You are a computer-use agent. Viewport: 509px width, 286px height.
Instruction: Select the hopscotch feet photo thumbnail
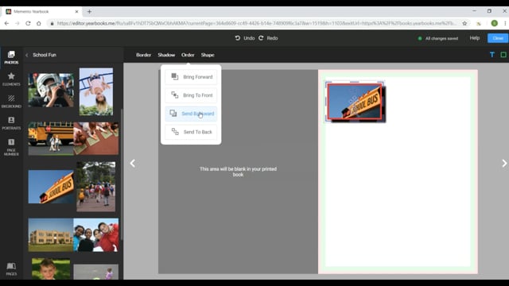click(96, 138)
